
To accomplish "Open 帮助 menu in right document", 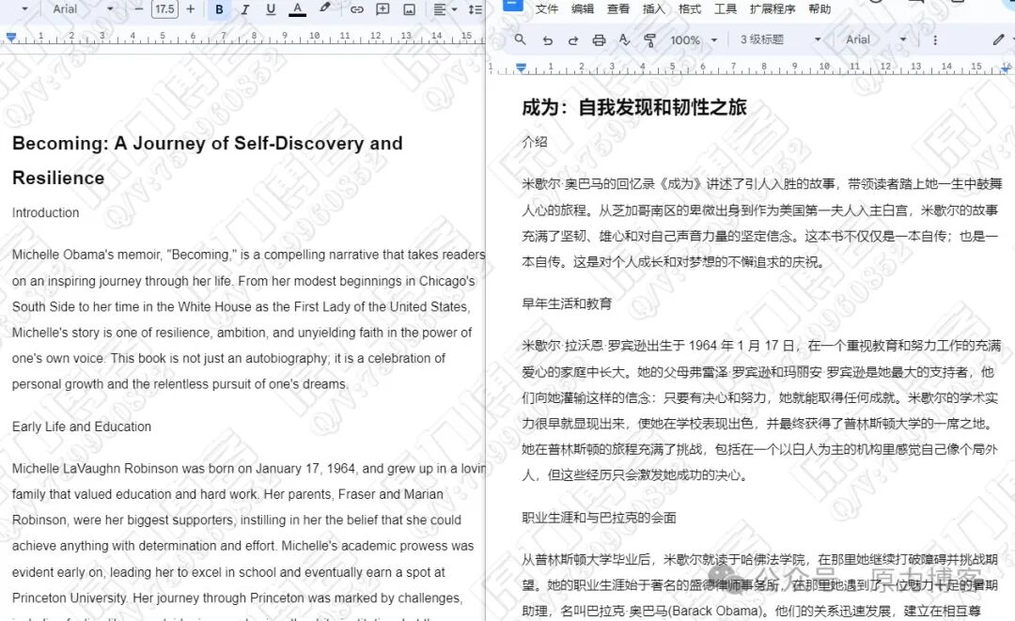I will [x=820, y=9].
